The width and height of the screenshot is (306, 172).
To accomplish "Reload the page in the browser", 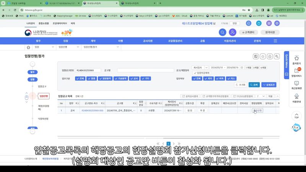I will pyautogui.click(x=15, y=10).
